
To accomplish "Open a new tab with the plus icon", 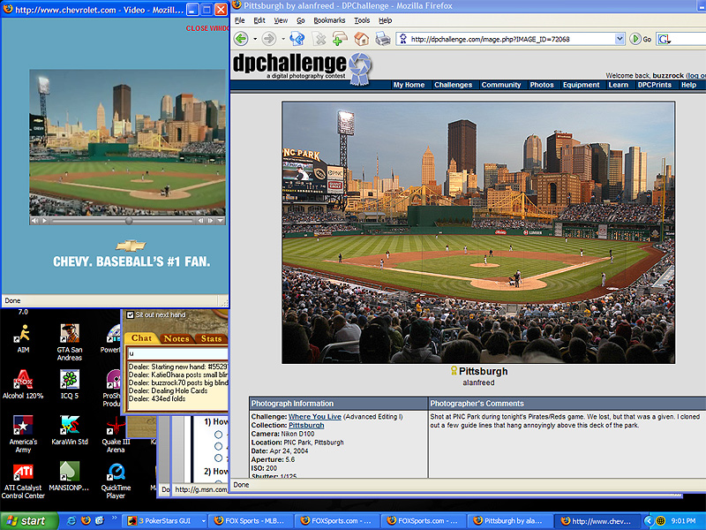I will [340, 39].
